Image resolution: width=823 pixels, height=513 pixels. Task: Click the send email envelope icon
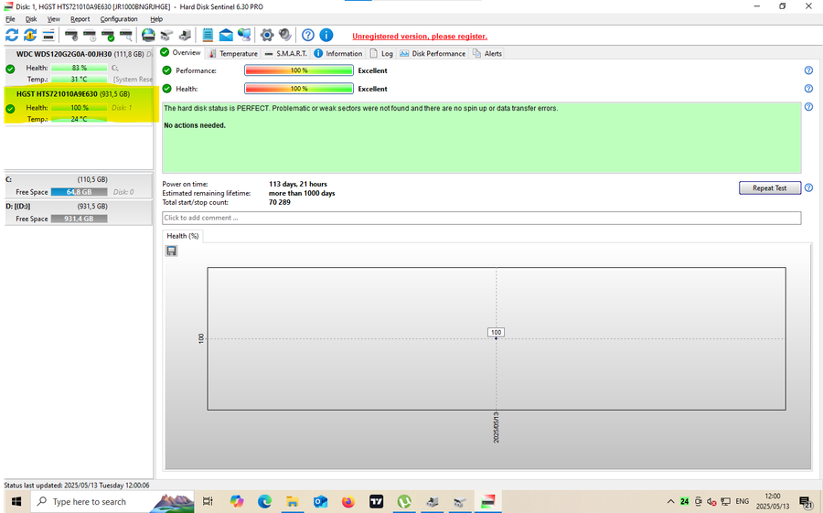pos(226,36)
